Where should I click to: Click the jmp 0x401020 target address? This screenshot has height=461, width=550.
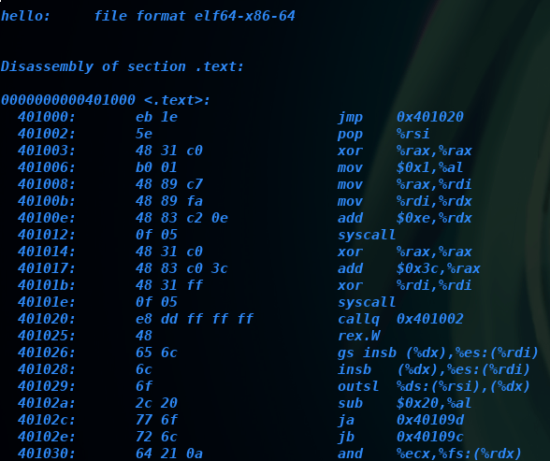point(430,117)
